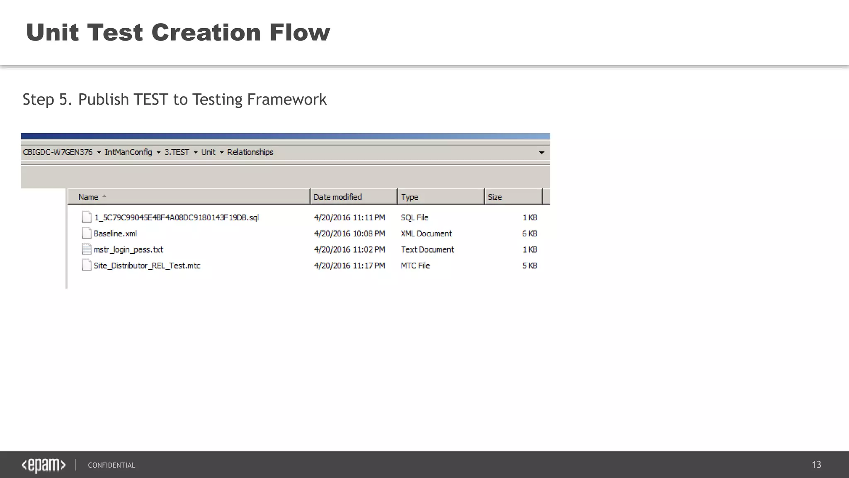Go to the Unit breadcrumb folder

(x=208, y=152)
